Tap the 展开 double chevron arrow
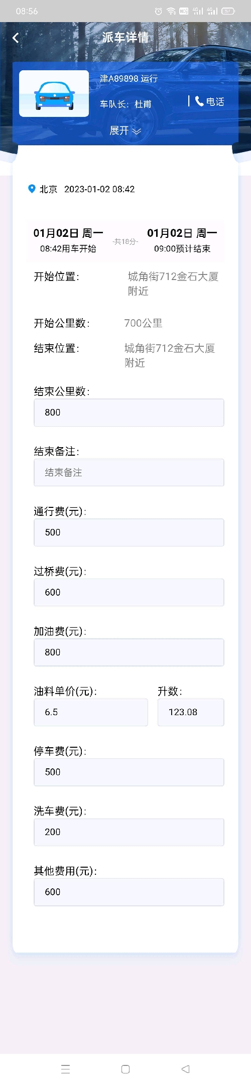The height and width of the screenshot is (1084, 251). point(137,131)
